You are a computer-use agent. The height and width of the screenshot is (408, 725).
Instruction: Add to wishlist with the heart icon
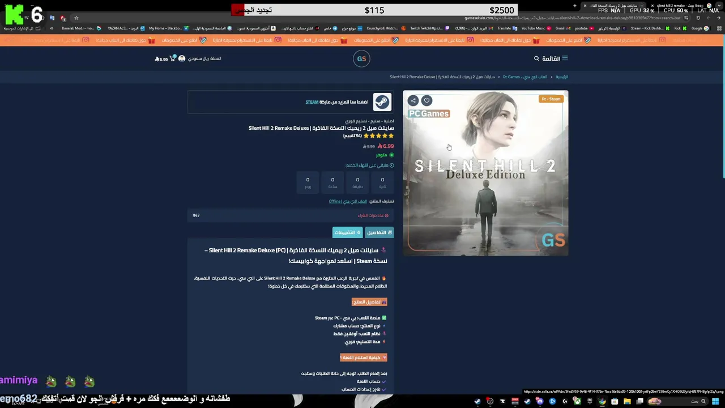(x=427, y=100)
